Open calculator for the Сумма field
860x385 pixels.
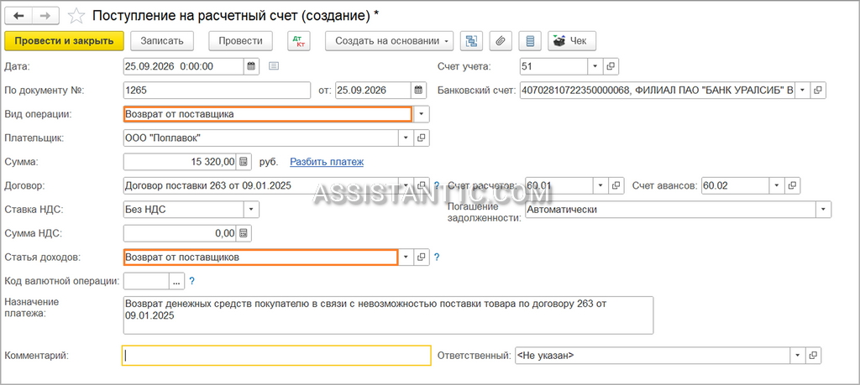pyautogui.click(x=244, y=162)
